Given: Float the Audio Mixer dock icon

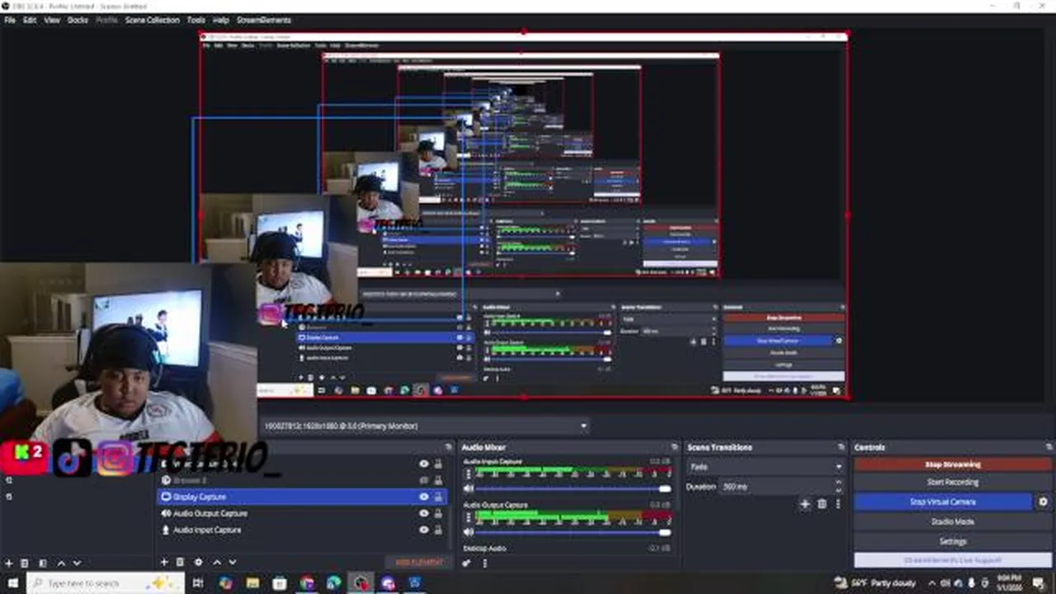Looking at the screenshot, I should point(673,447).
